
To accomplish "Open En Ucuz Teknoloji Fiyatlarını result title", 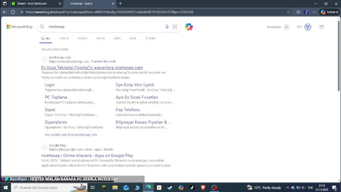I will coord(92,67).
